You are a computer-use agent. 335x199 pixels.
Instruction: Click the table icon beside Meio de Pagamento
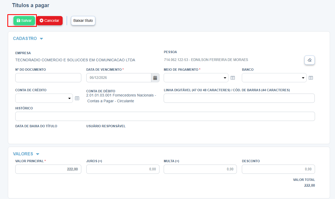[233, 78]
